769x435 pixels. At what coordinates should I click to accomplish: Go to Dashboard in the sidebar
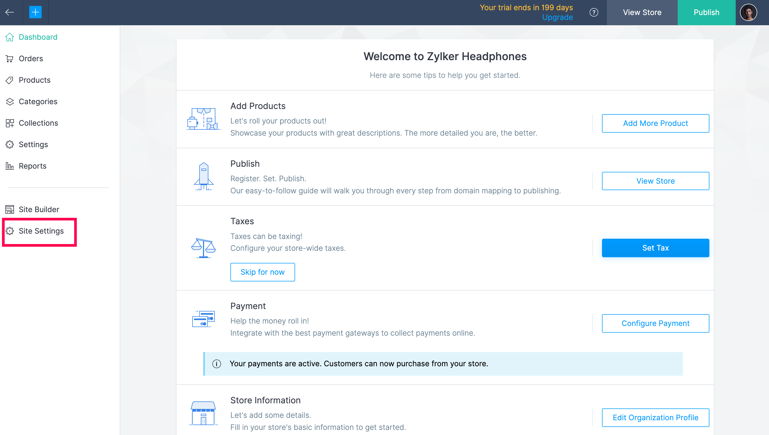(x=38, y=37)
